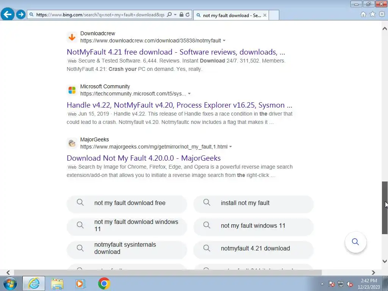
Task: Refresh the page with the reload icon
Action: click(188, 15)
